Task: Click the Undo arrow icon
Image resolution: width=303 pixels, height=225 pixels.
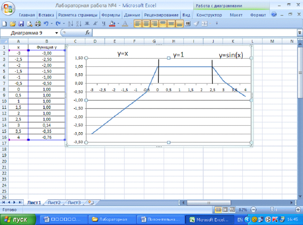Action: [46, 24]
